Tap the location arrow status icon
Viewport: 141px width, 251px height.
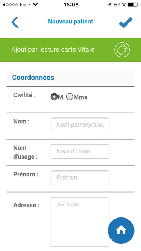point(110,5)
